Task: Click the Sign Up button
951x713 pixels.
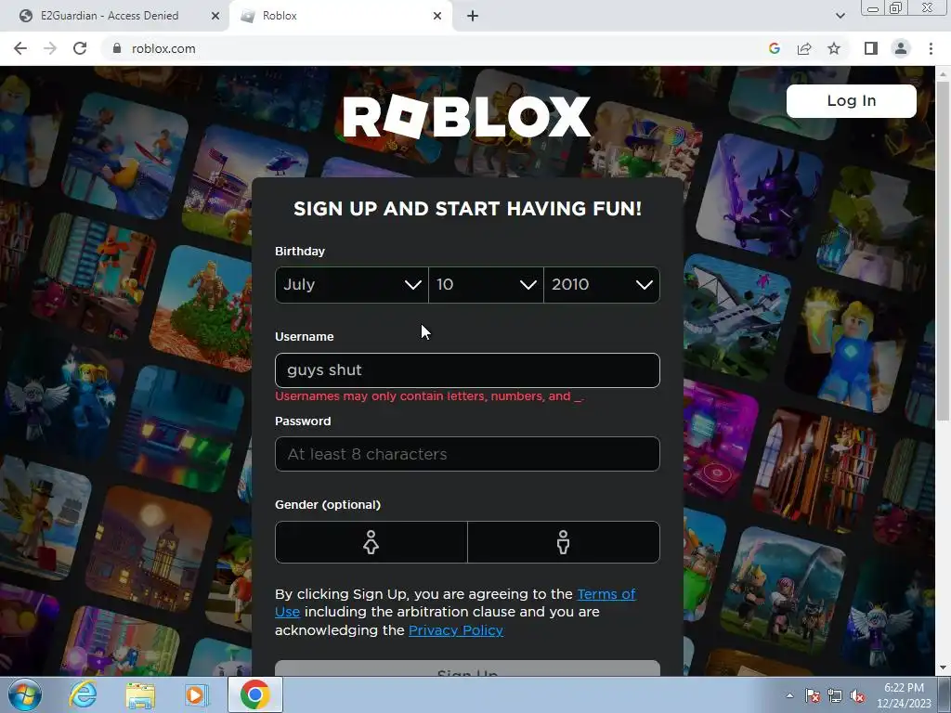Action: pyautogui.click(x=467, y=669)
